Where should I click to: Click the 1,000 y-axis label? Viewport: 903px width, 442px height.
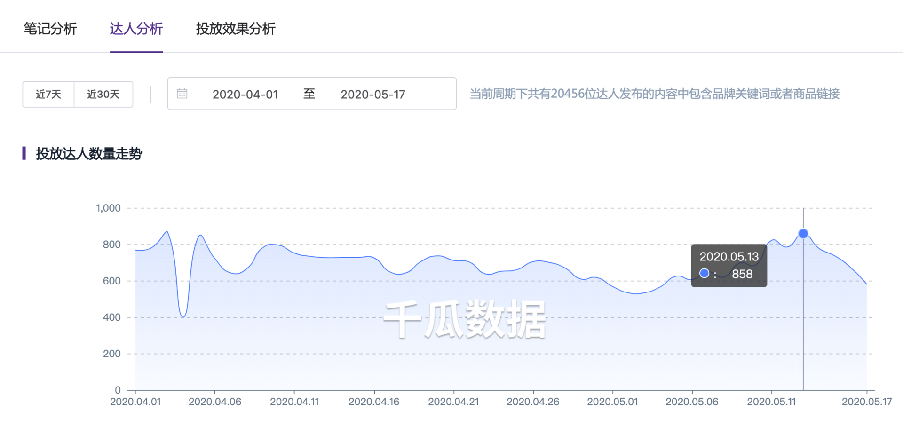(108, 208)
